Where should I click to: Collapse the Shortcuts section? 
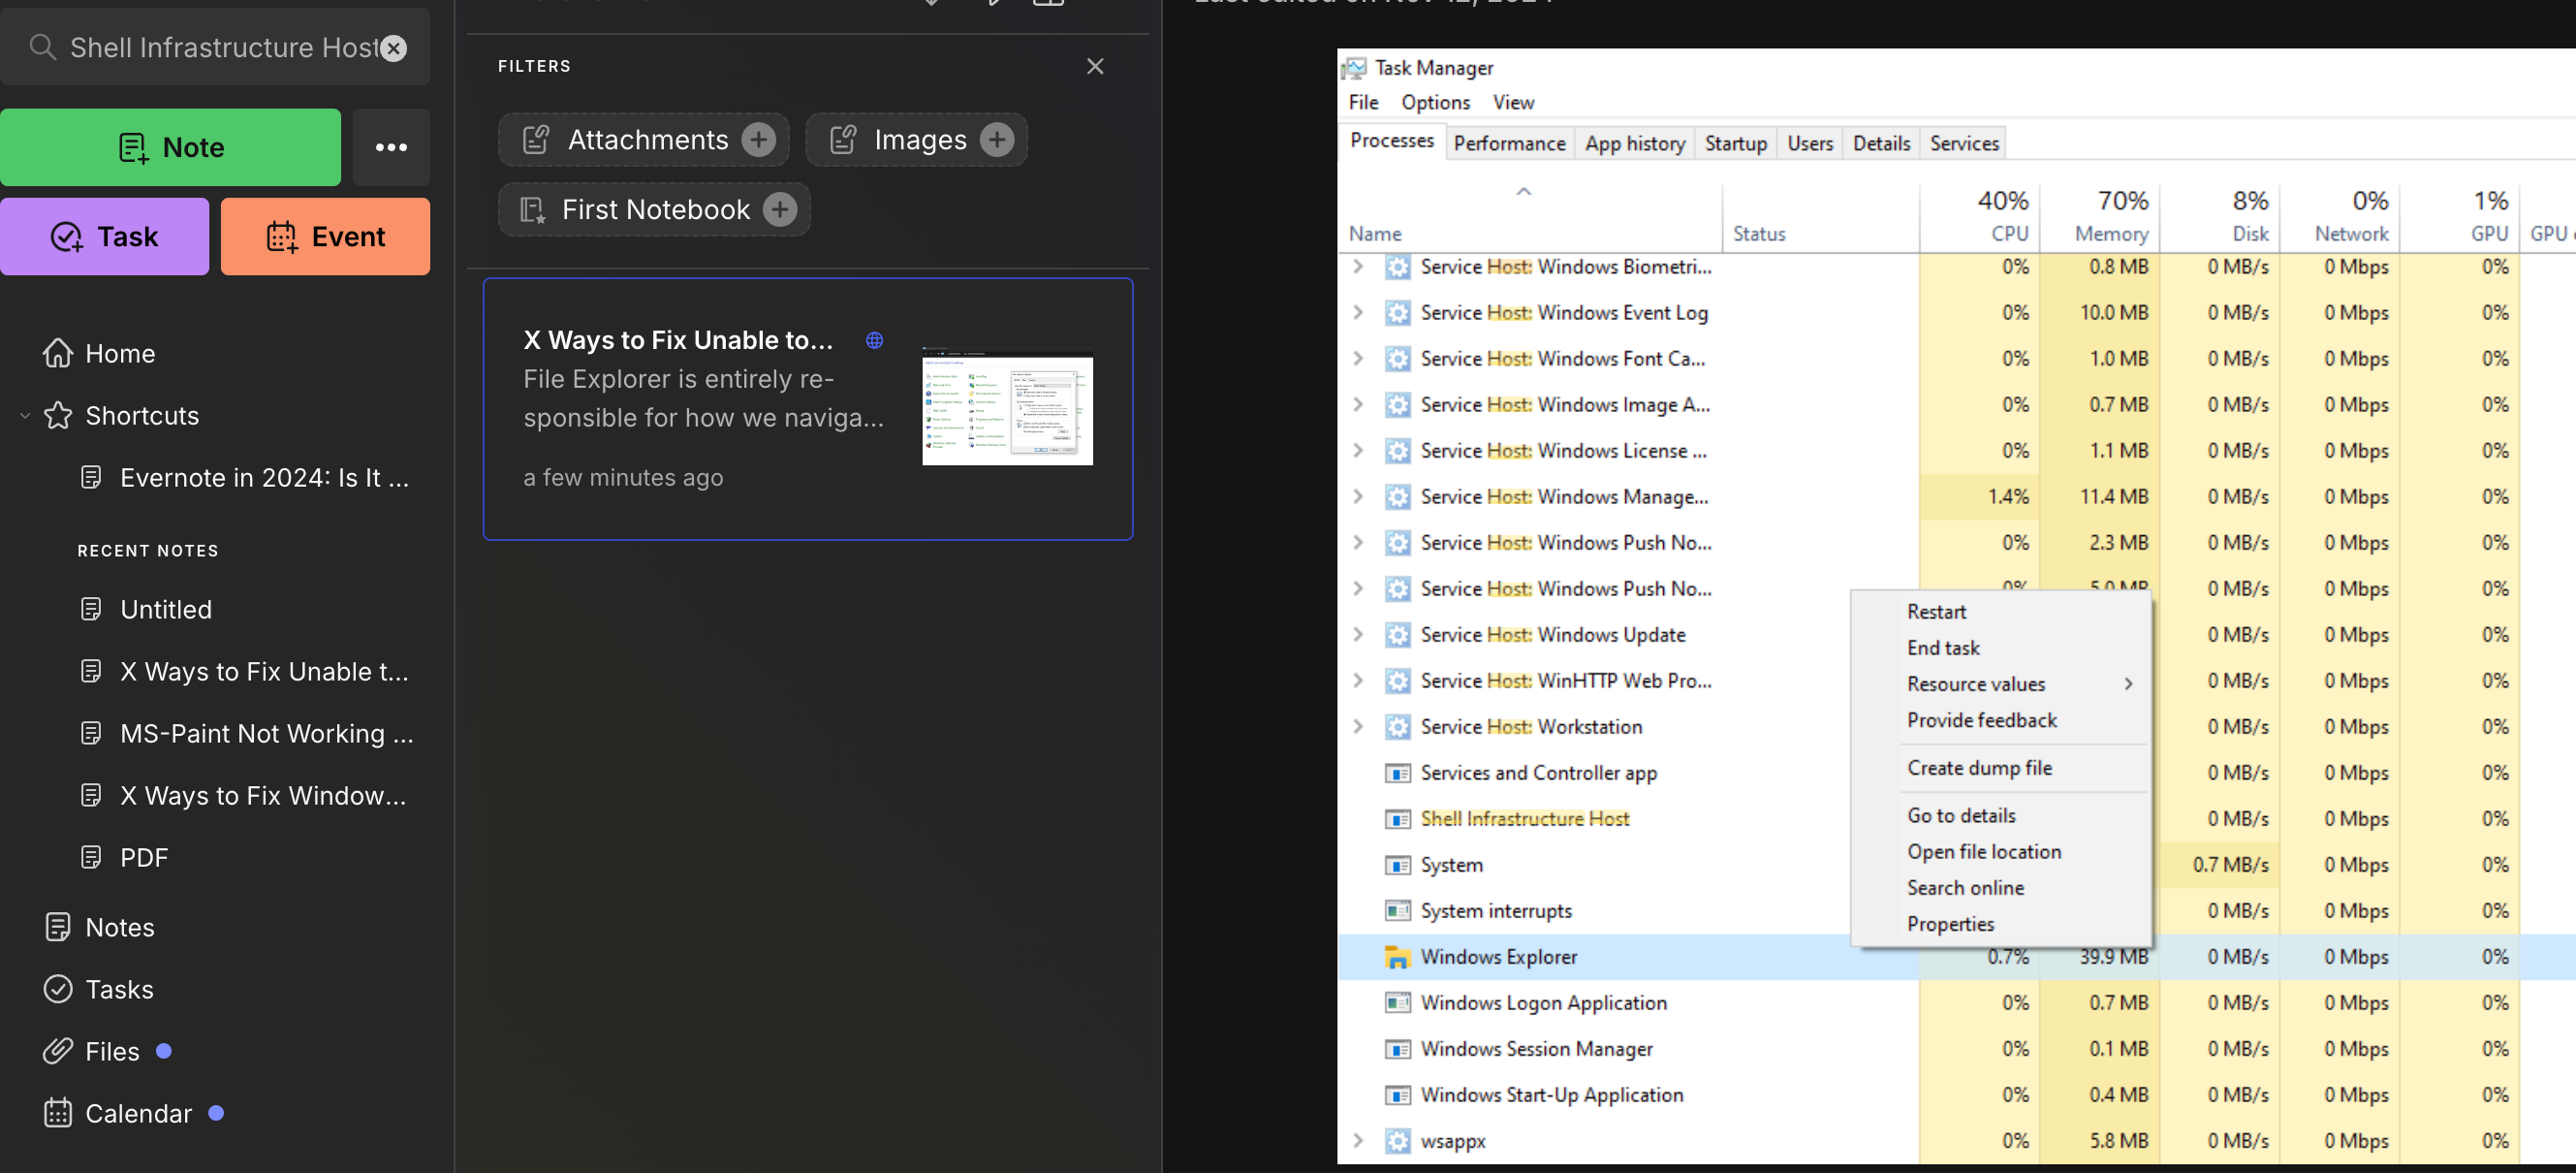coord(24,415)
